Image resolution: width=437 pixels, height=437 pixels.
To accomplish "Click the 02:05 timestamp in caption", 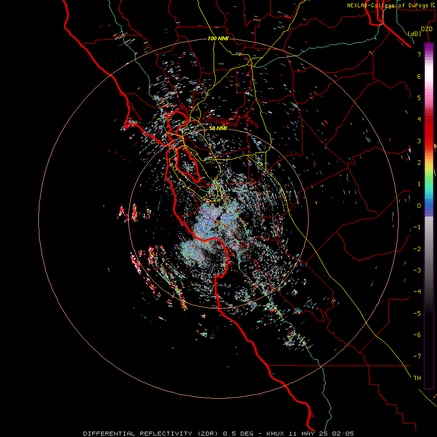I will click(344, 434).
